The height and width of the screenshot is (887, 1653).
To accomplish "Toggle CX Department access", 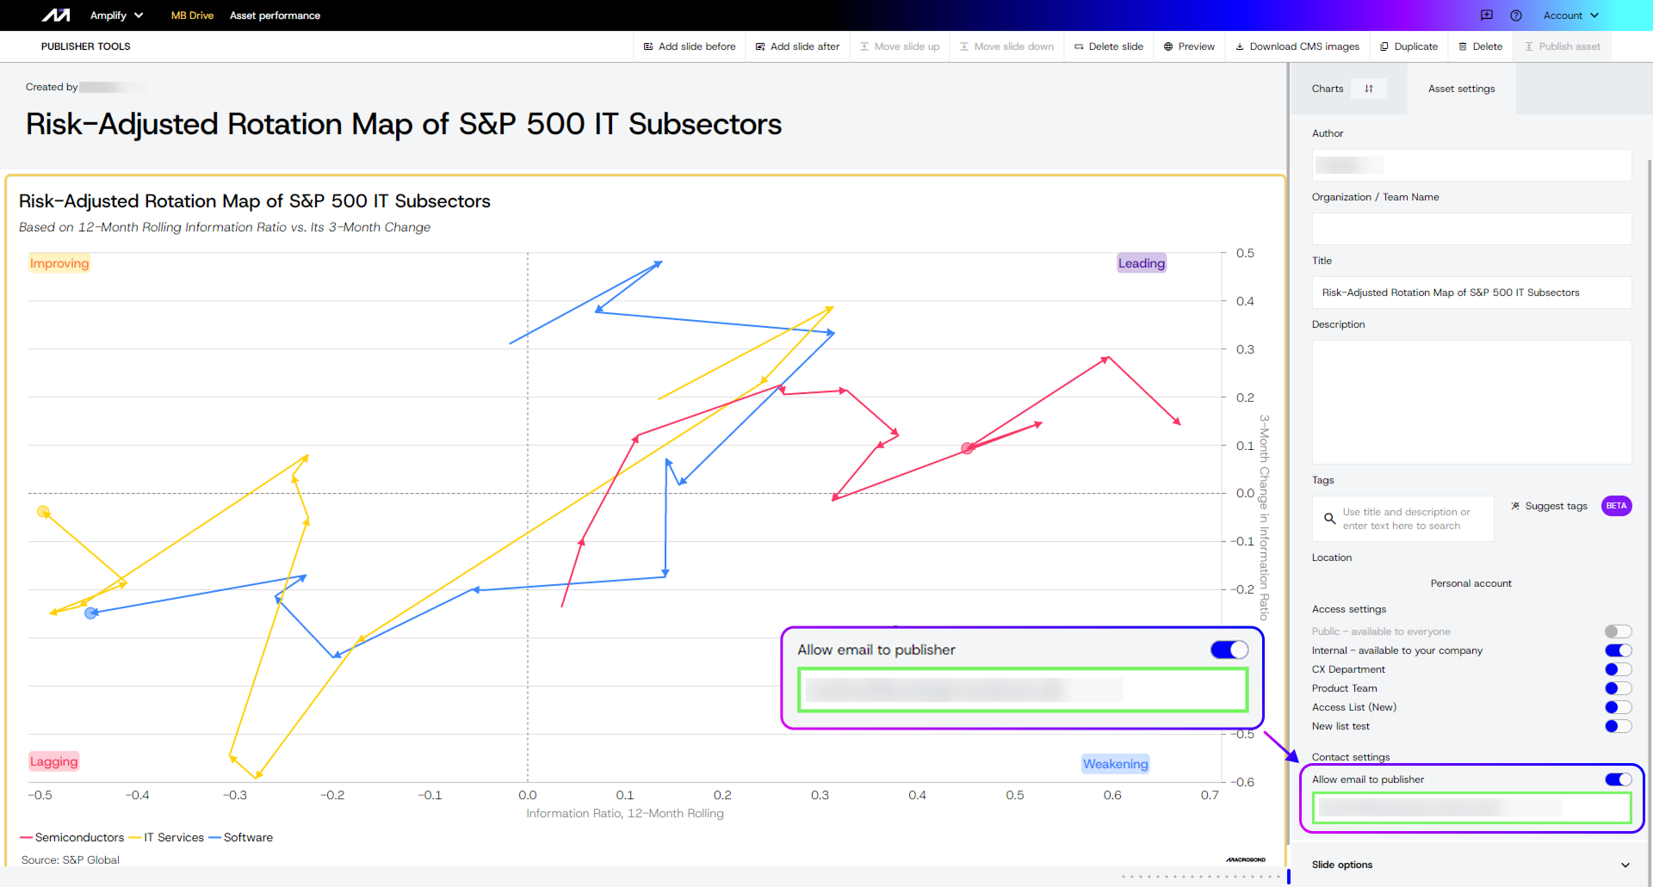I will click(x=1618, y=669).
